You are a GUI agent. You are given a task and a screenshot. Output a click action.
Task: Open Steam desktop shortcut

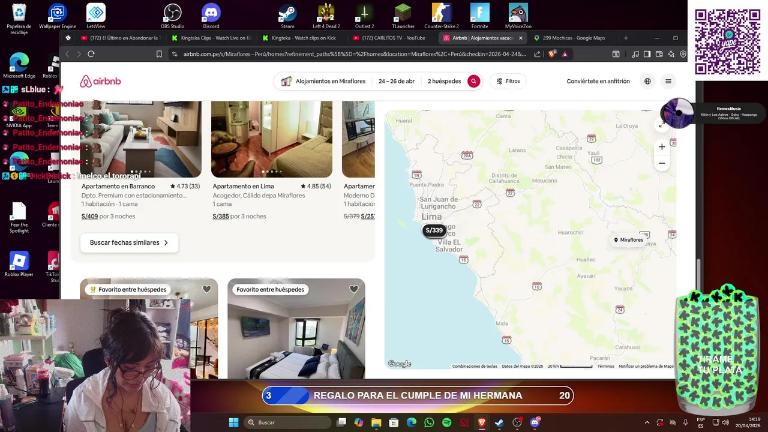(287, 16)
